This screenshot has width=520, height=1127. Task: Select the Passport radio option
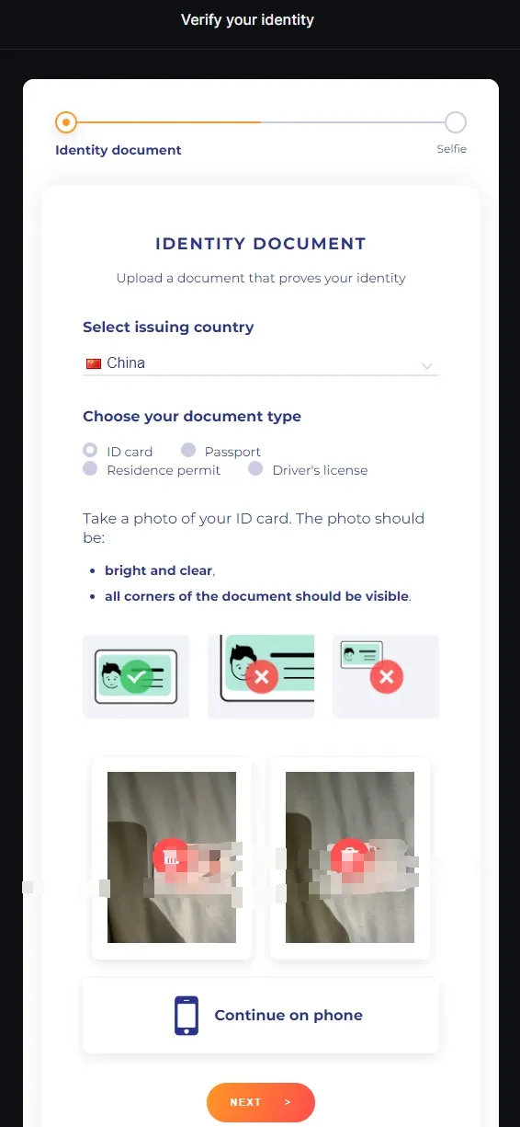(188, 450)
